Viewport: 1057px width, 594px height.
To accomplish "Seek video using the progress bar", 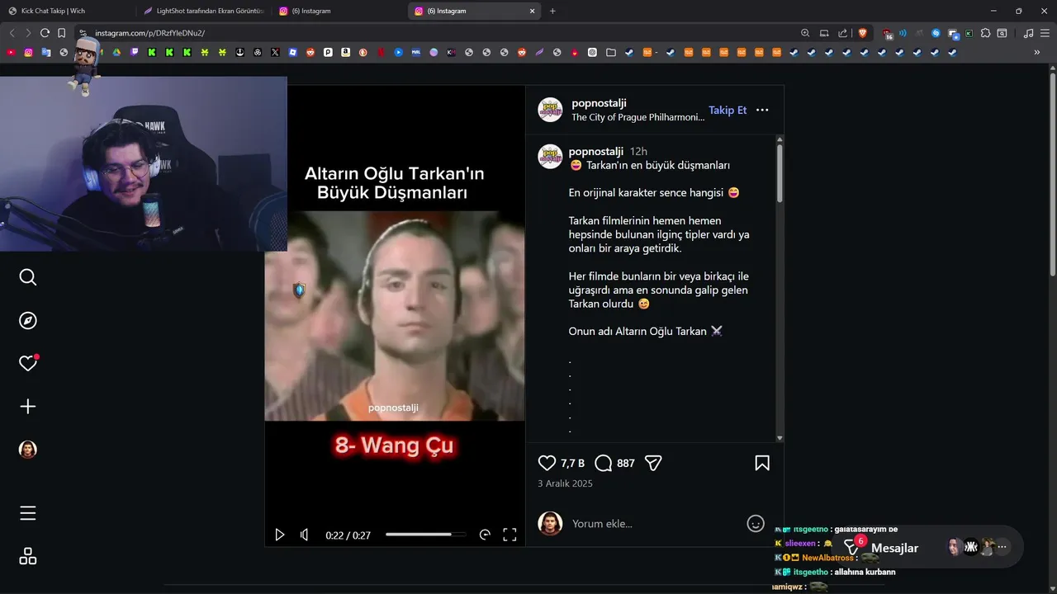I will point(425,535).
